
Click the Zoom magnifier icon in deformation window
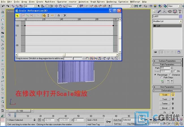(112, 58)
